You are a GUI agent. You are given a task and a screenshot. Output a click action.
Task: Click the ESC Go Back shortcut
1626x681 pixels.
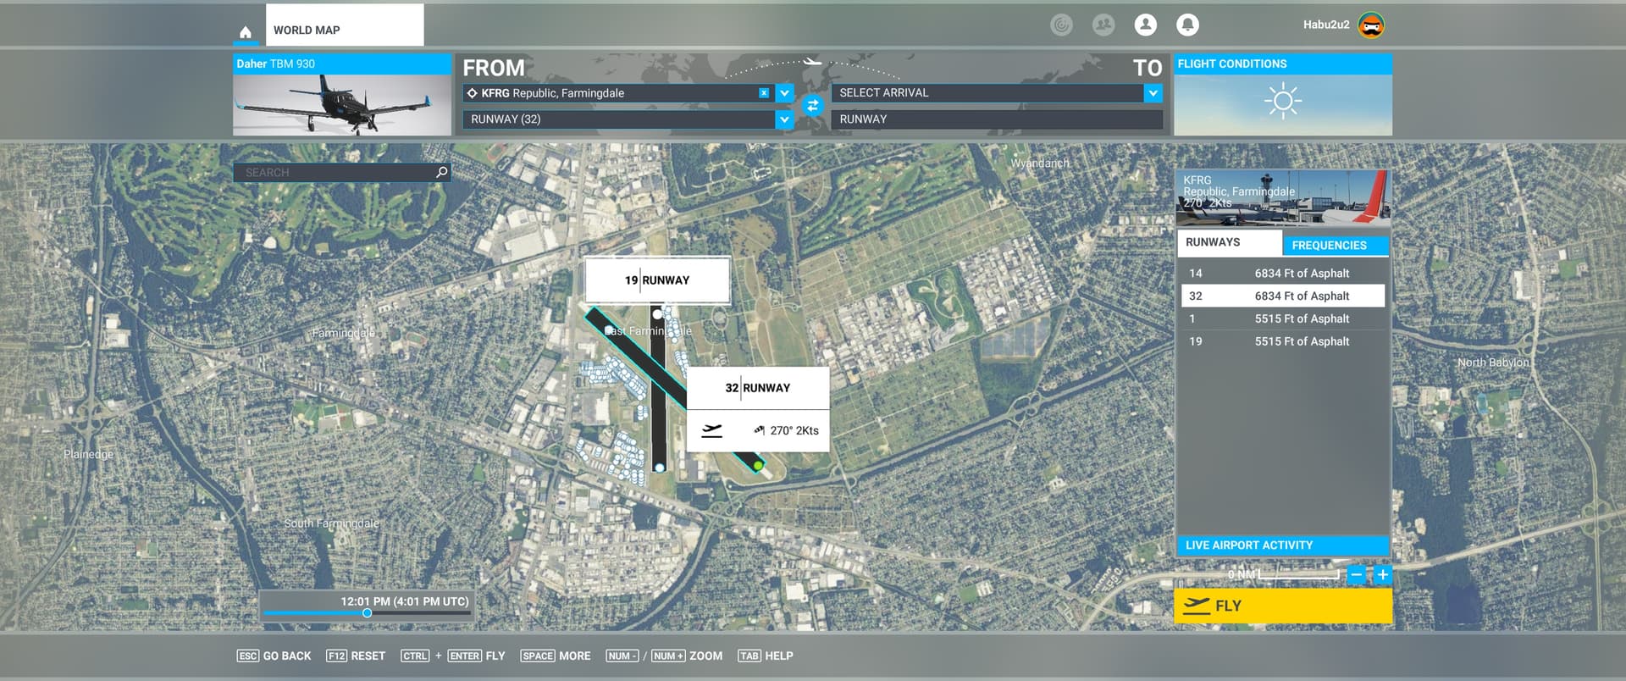274,656
